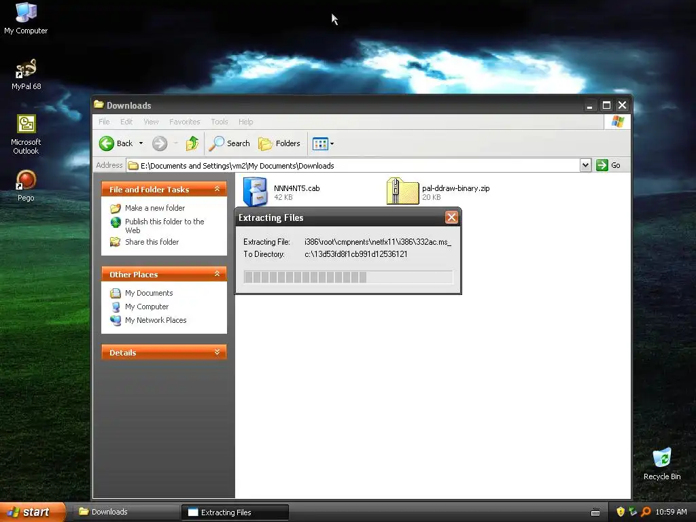696x522 pixels.
Task: Open the My Computer desktop icon
Action: pyautogui.click(x=26, y=18)
